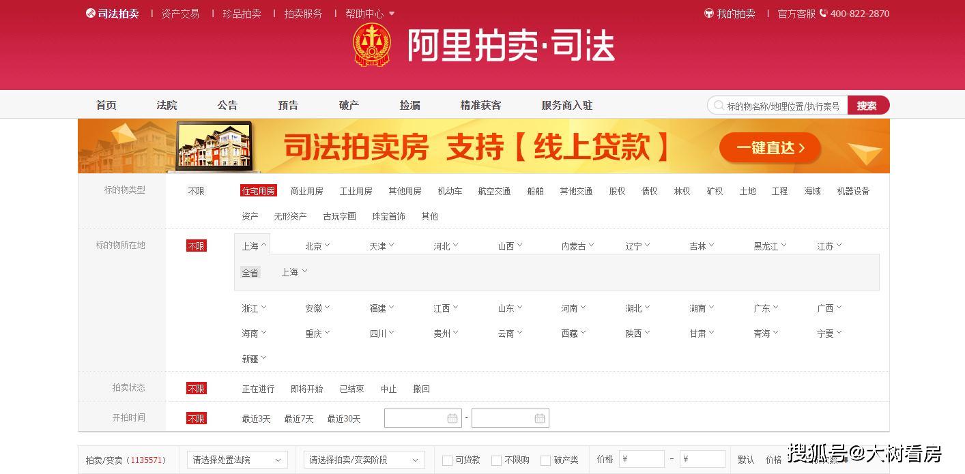This screenshot has width=965, height=474.
Task: Focus the minimum price input
Action: point(641,459)
